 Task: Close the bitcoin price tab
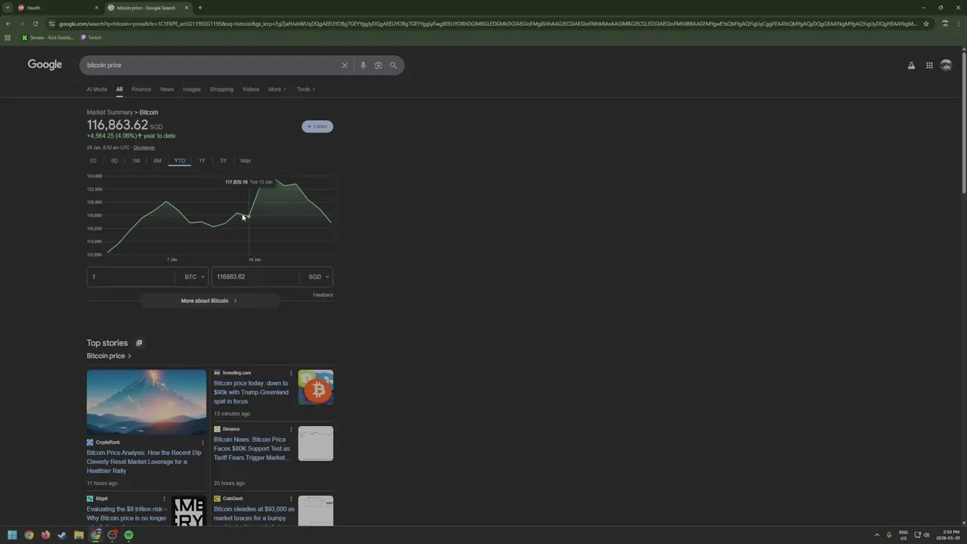coord(187,8)
